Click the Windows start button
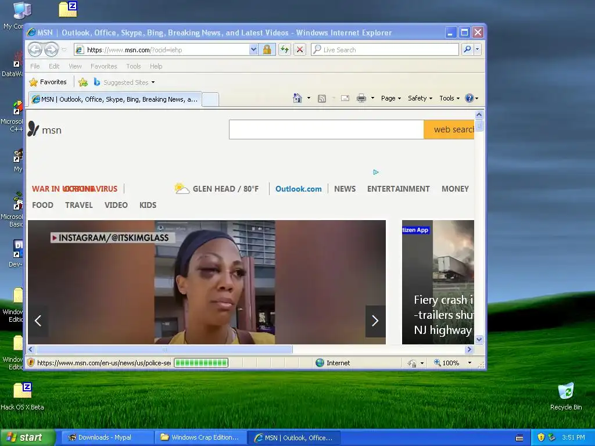The width and height of the screenshot is (595, 446). point(28,437)
